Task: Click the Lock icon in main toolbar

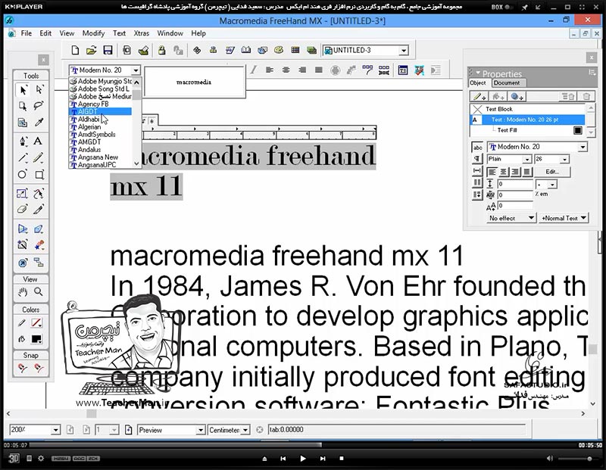Action: (162, 50)
